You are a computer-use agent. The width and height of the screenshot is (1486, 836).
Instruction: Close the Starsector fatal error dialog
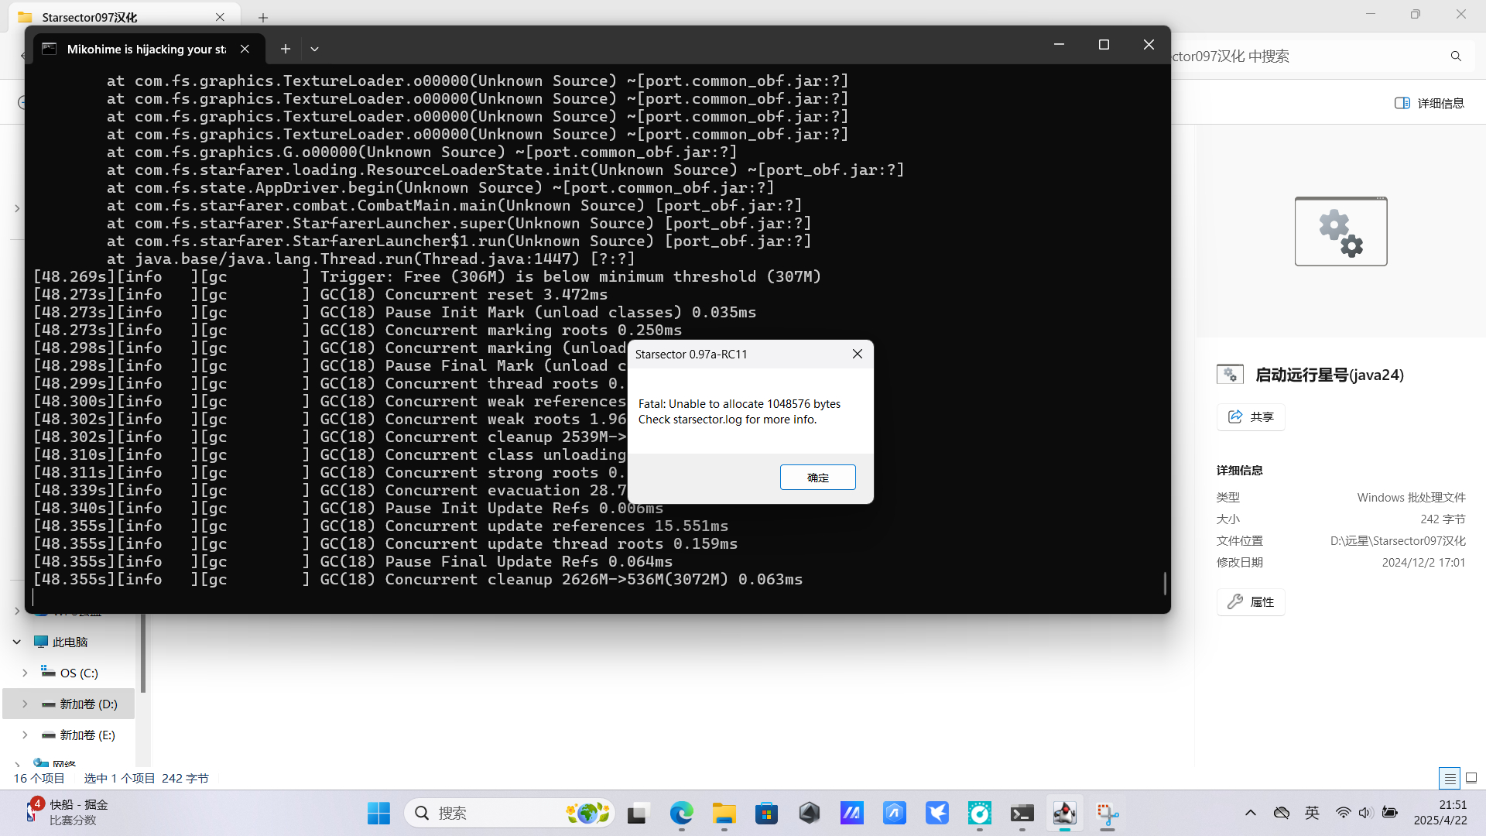pos(857,354)
